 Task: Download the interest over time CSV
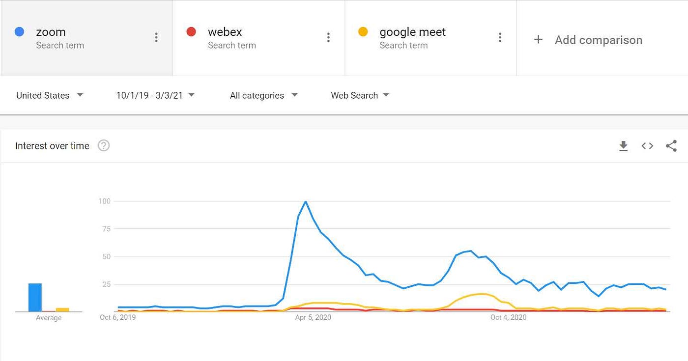[x=623, y=146]
